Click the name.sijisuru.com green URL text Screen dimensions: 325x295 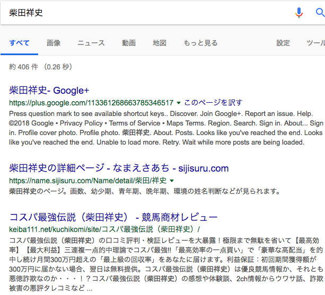click(x=87, y=181)
